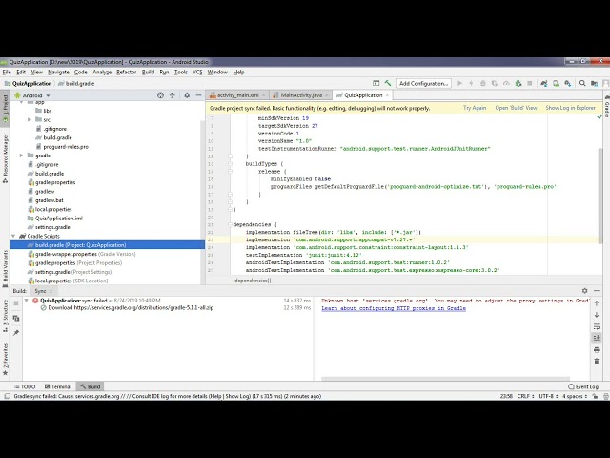Open the SDK Manager icon
The height and width of the screenshot is (458, 610).
(x=568, y=83)
